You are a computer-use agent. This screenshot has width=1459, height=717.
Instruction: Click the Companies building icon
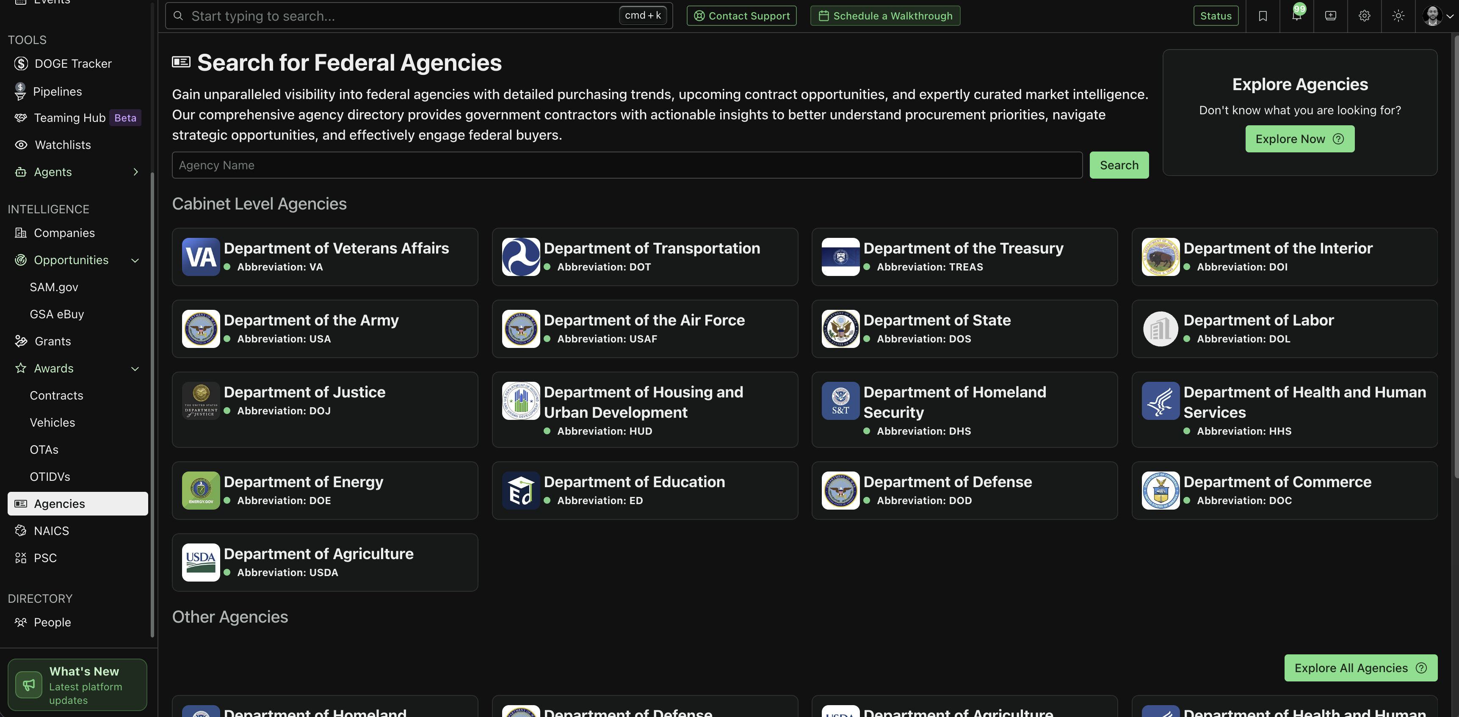tap(21, 233)
